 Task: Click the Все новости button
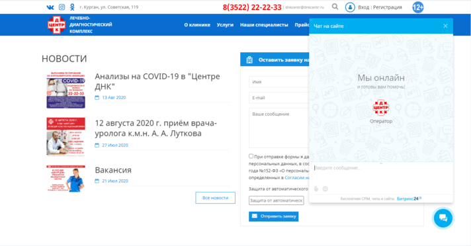(x=216, y=198)
